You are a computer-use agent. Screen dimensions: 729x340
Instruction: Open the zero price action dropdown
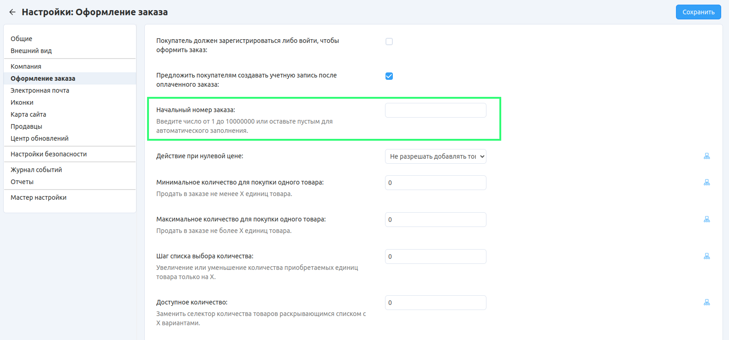pos(435,156)
